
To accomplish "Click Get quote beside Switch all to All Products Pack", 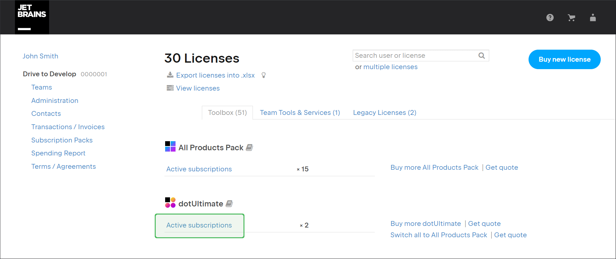I will pos(510,235).
